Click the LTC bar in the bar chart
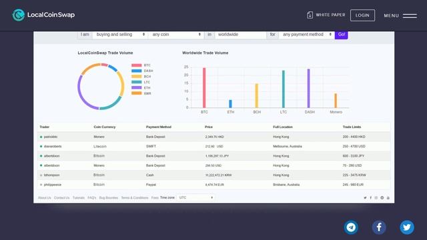The width and height of the screenshot is (427, 240). pos(283,89)
